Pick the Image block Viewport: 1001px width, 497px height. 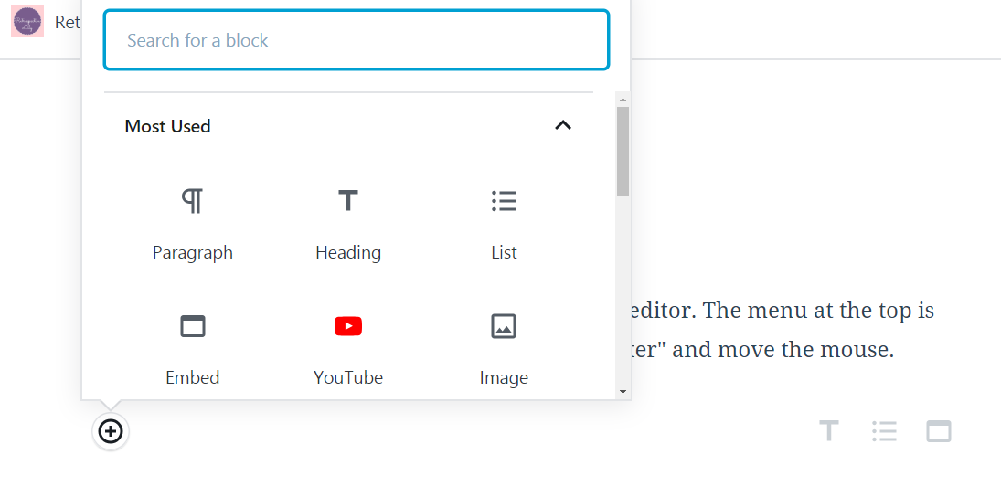tap(504, 350)
